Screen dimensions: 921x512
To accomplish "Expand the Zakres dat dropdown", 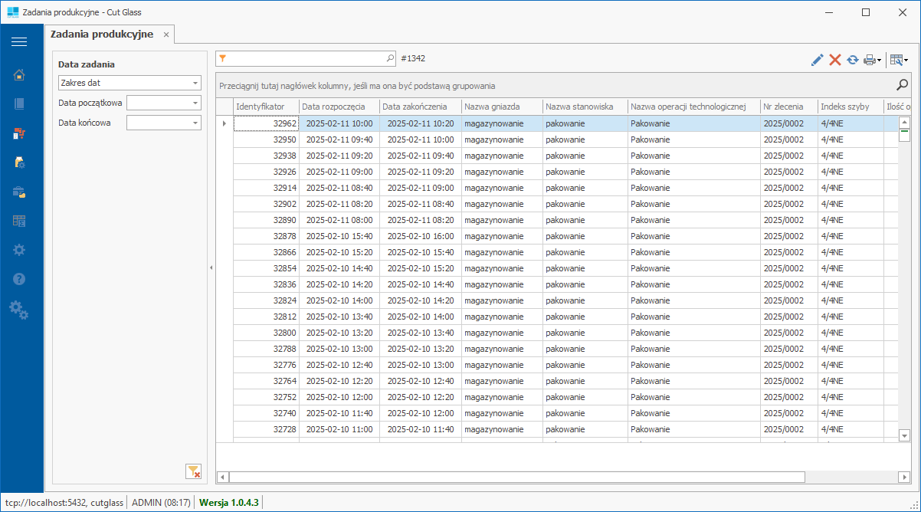I will click(x=195, y=83).
